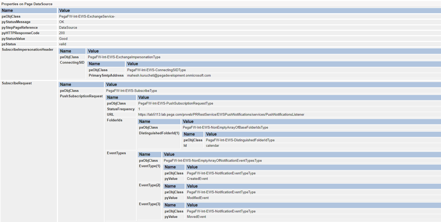
Task: Click the PushNotificationsListener URL value
Action: 221,115
